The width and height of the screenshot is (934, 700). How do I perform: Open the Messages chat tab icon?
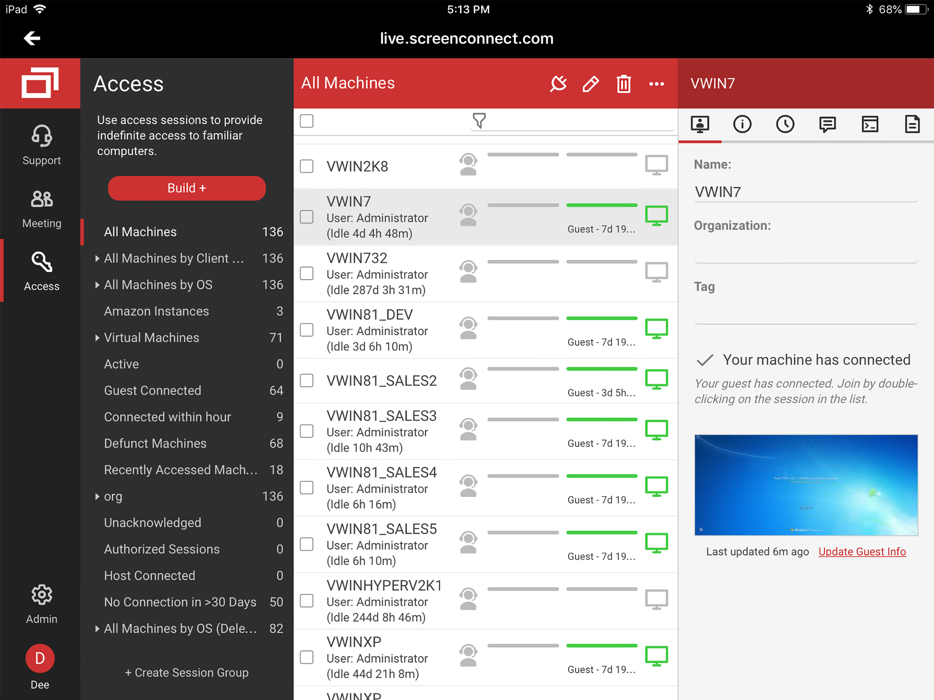point(827,124)
